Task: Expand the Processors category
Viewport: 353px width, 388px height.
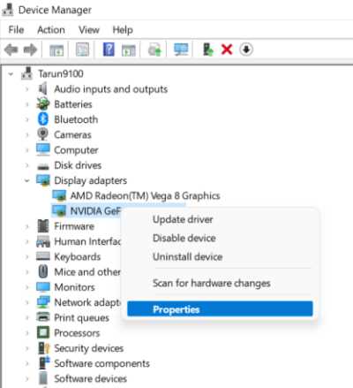Action: point(27,333)
